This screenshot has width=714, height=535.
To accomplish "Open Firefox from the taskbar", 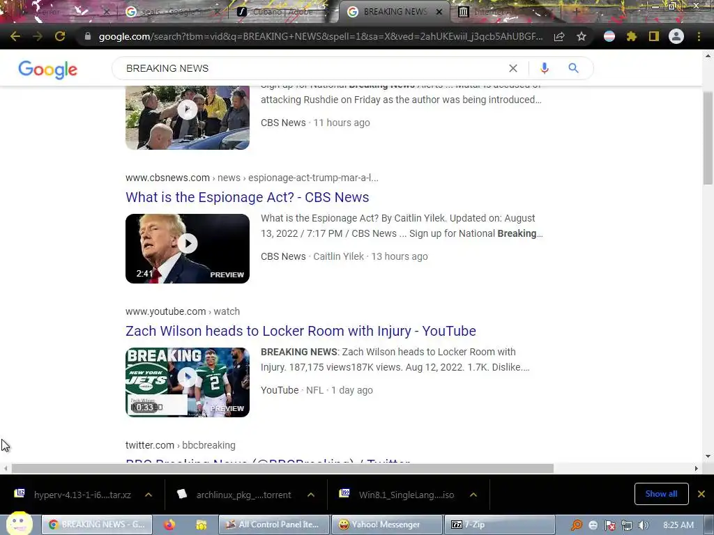I will point(169,525).
